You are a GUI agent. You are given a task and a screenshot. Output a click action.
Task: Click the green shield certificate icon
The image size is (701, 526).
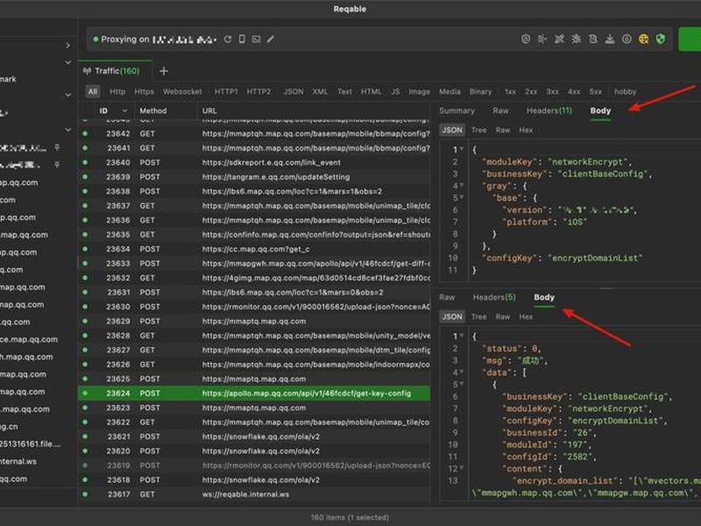pyautogui.click(x=661, y=39)
